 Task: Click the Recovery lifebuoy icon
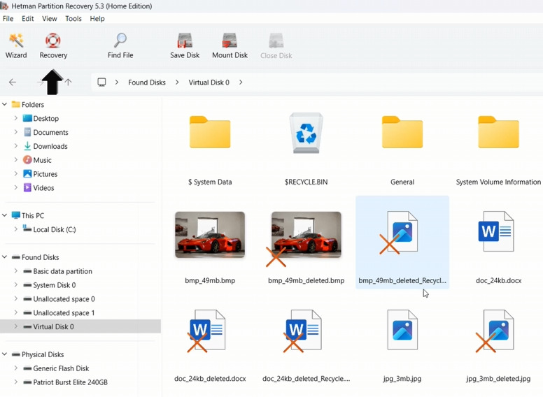[x=53, y=41]
